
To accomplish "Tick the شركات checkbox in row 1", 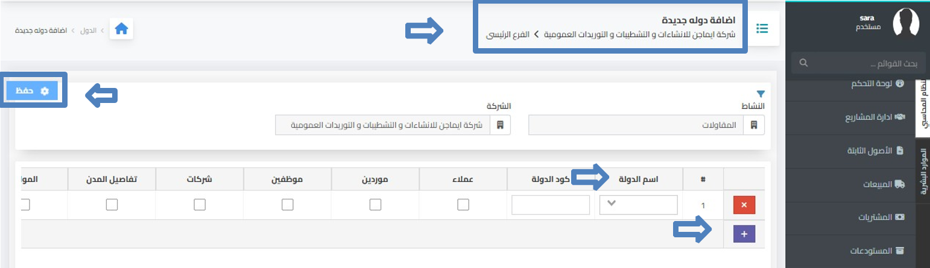I will pos(200,205).
